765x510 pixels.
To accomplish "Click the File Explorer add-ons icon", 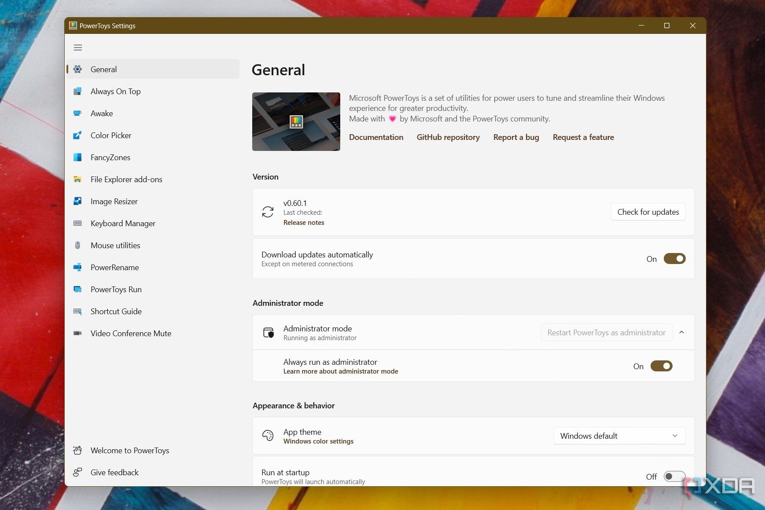I will point(77,179).
